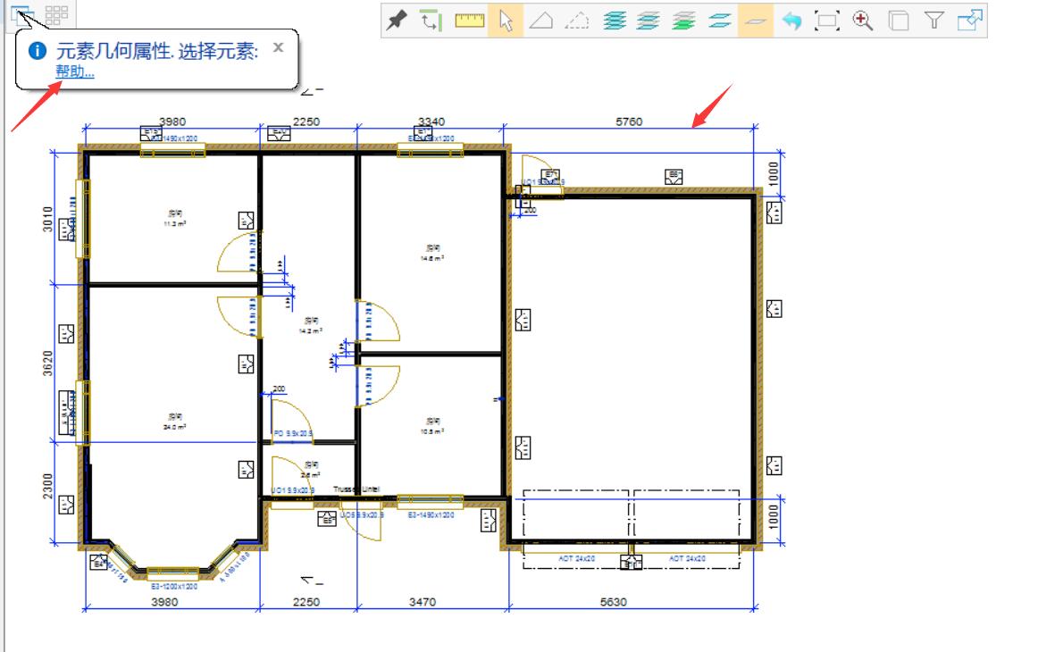Click the room label showing 34.0 m²
This screenshot has height=652, width=1038.
(175, 422)
